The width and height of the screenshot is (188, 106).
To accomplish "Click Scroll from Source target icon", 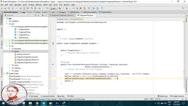I will [x=36, y=15].
